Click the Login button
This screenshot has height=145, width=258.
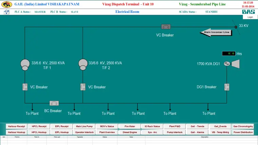click(250, 17)
